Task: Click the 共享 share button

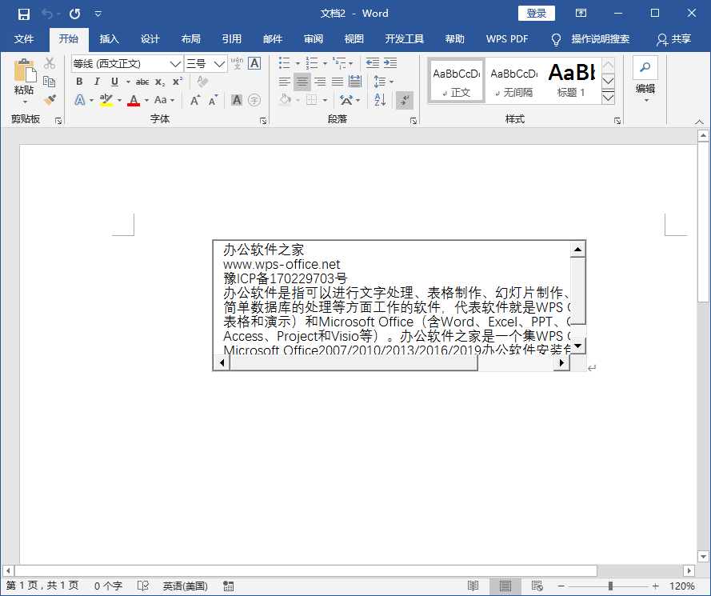Action: [x=674, y=39]
